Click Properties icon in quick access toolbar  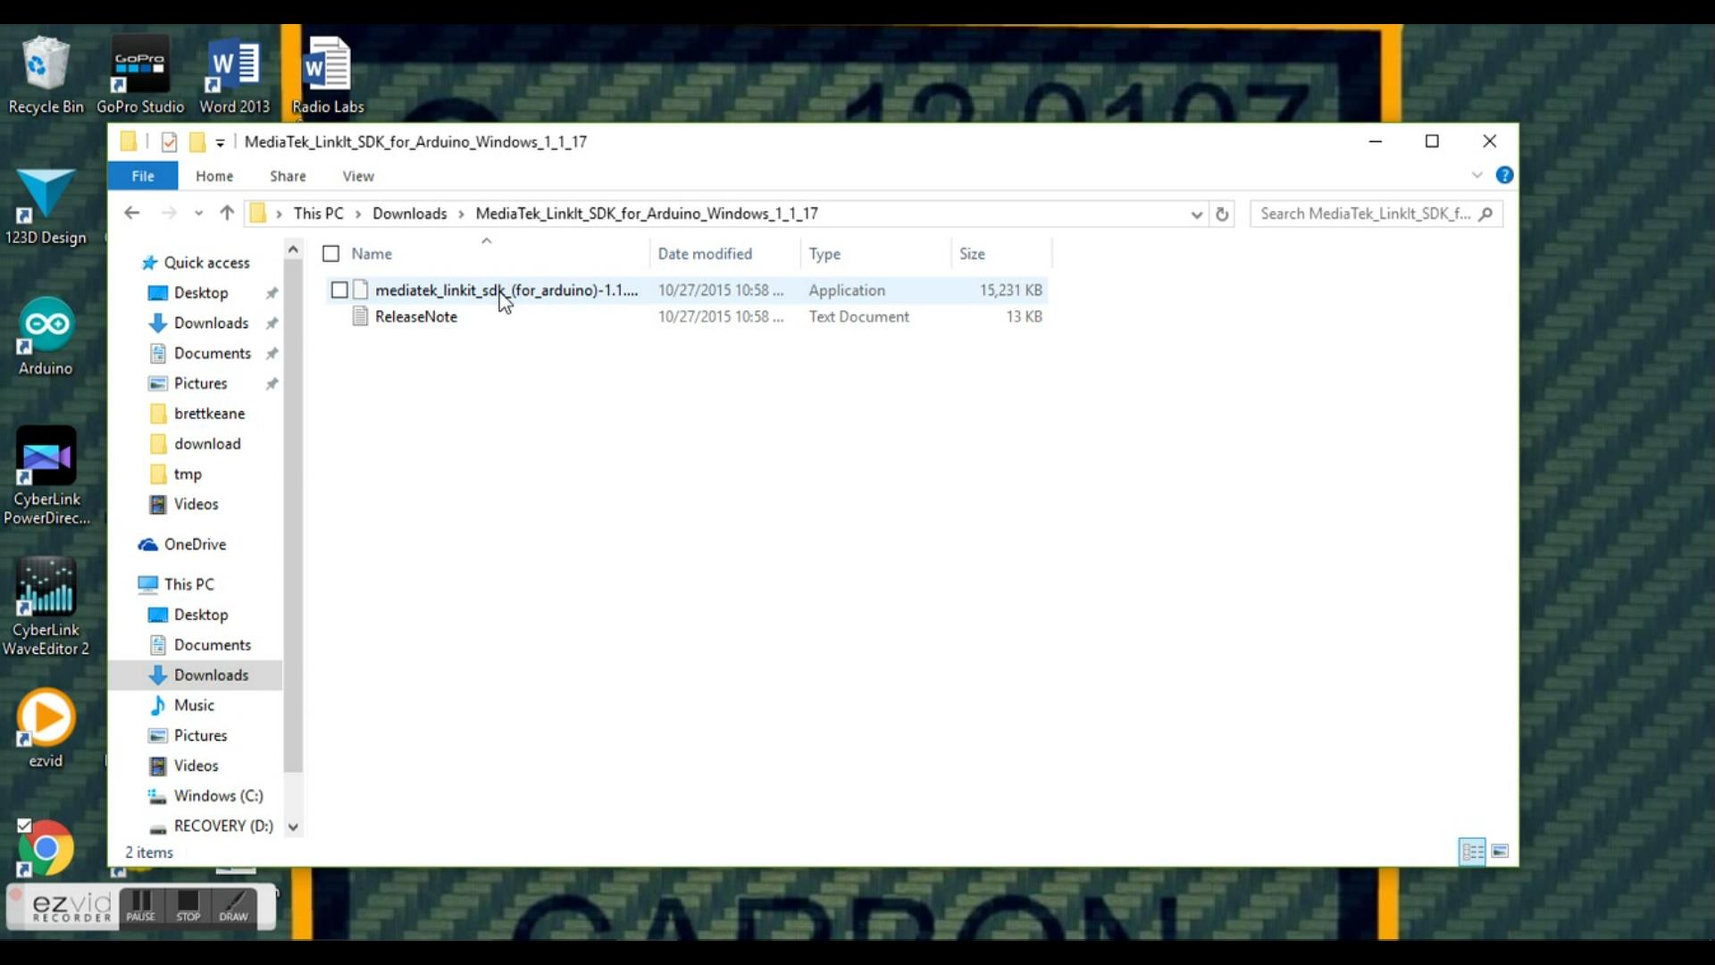169,142
